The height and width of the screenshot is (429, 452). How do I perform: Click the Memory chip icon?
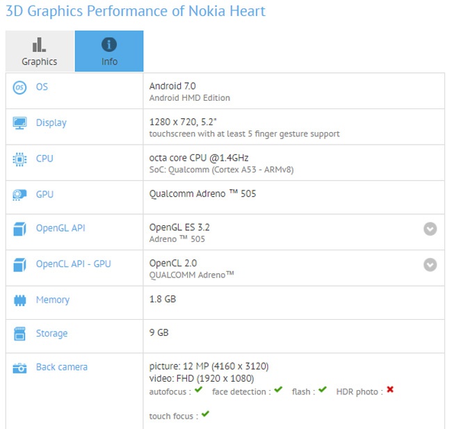click(x=19, y=300)
